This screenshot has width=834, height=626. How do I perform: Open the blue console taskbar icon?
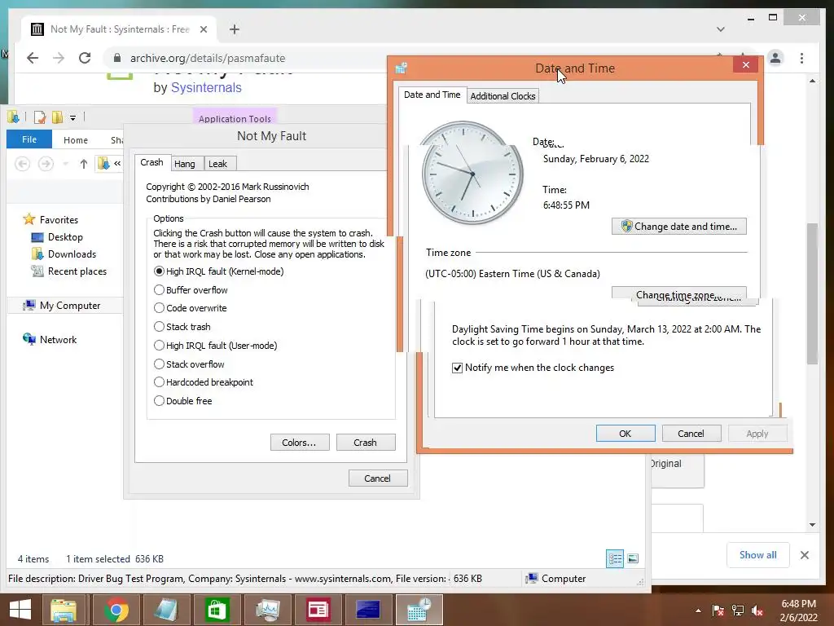[368, 610]
